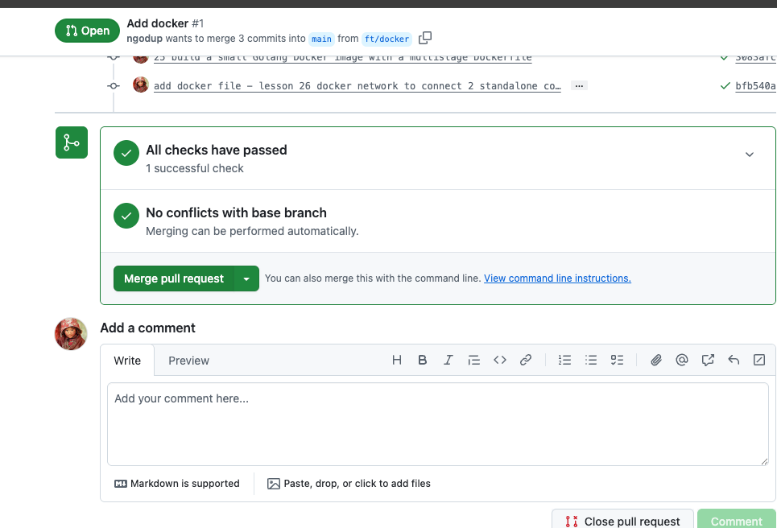This screenshot has height=528, width=777.
Task: Mention a user with @ icon
Action: pos(682,361)
